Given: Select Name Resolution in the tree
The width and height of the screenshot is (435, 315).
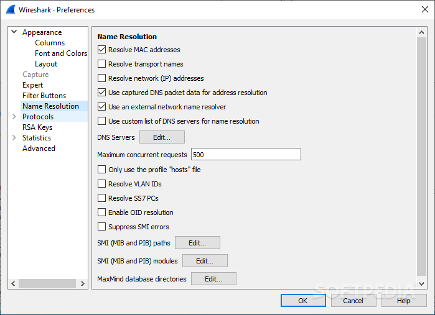Looking at the screenshot, I should [x=51, y=106].
